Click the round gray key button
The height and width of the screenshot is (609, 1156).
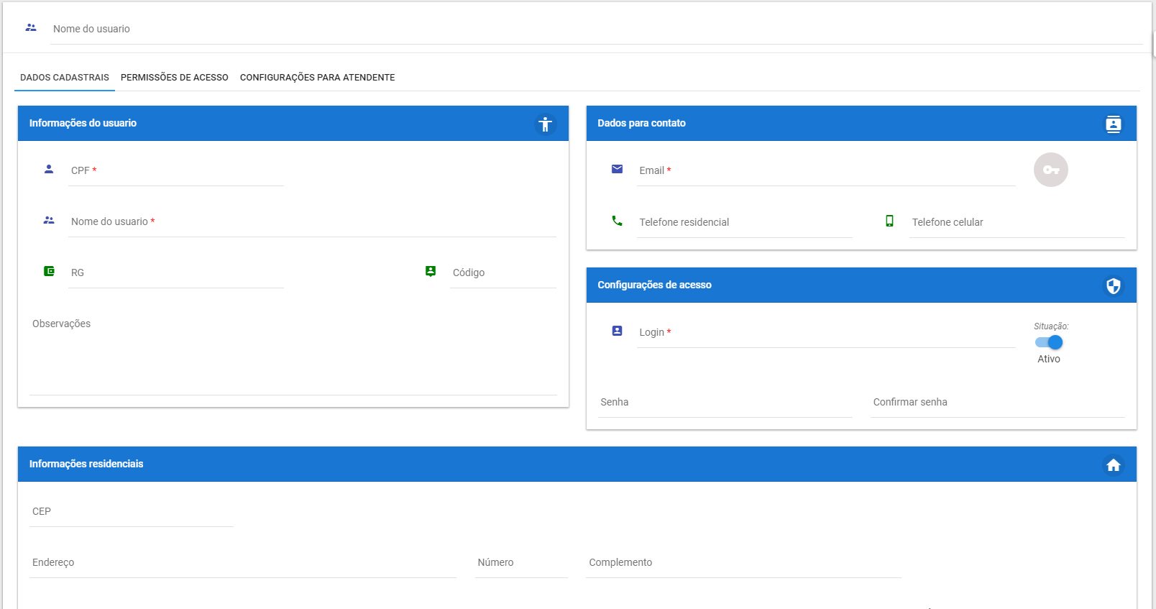(x=1051, y=170)
